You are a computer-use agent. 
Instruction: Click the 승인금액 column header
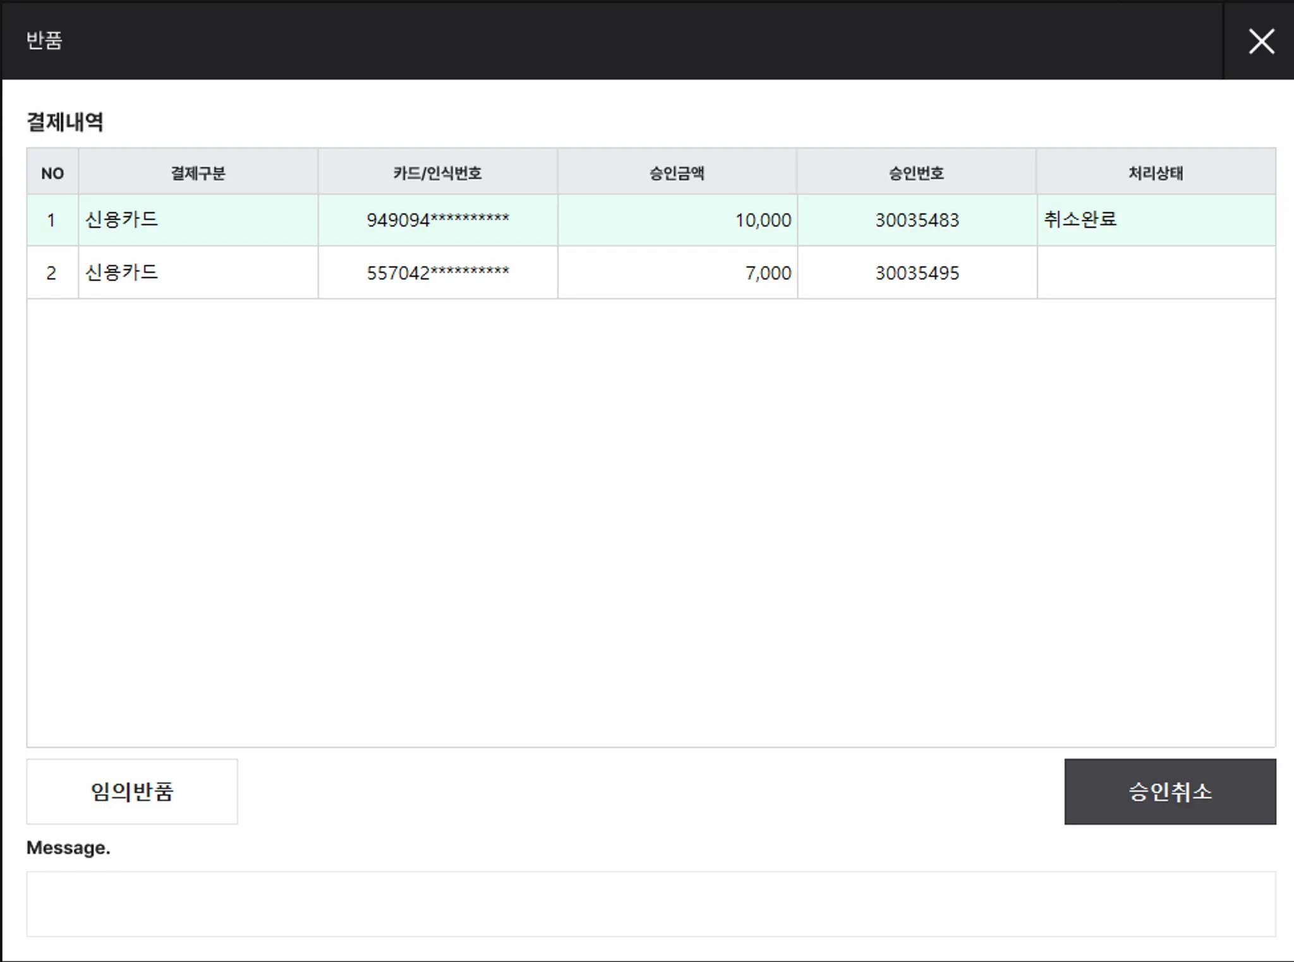pos(677,172)
